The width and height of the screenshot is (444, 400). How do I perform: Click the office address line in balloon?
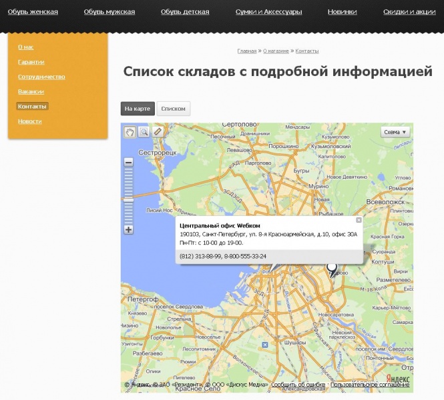(268, 235)
